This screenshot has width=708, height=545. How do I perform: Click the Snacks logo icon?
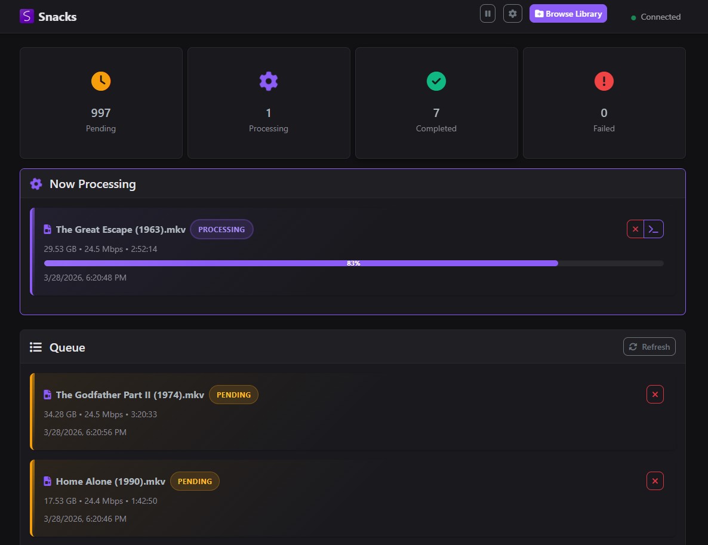pyautogui.click(x=26, y=16)
